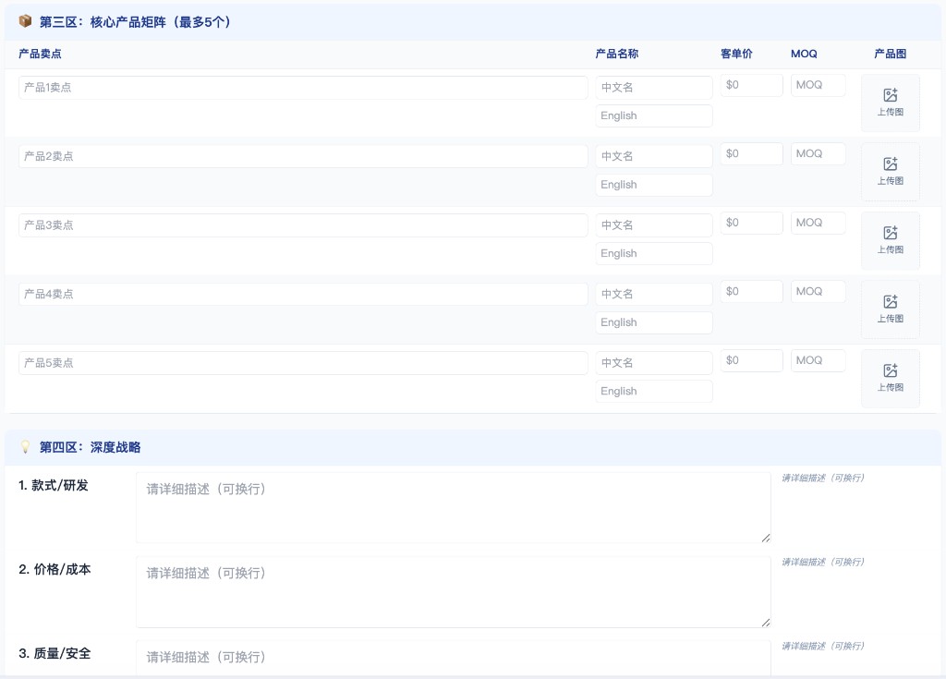Upload image for product 2 row
The image size is (946, 679).
coord(890,172)
